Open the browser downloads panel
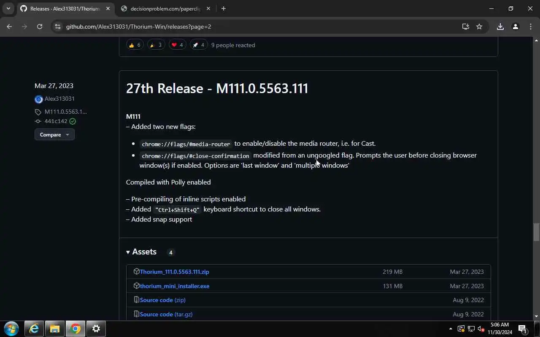The width and height of the screenshot is (540, 337). tap(500, 27)
